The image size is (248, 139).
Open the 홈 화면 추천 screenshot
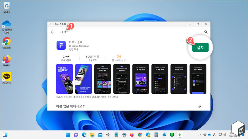coord(141,79)
